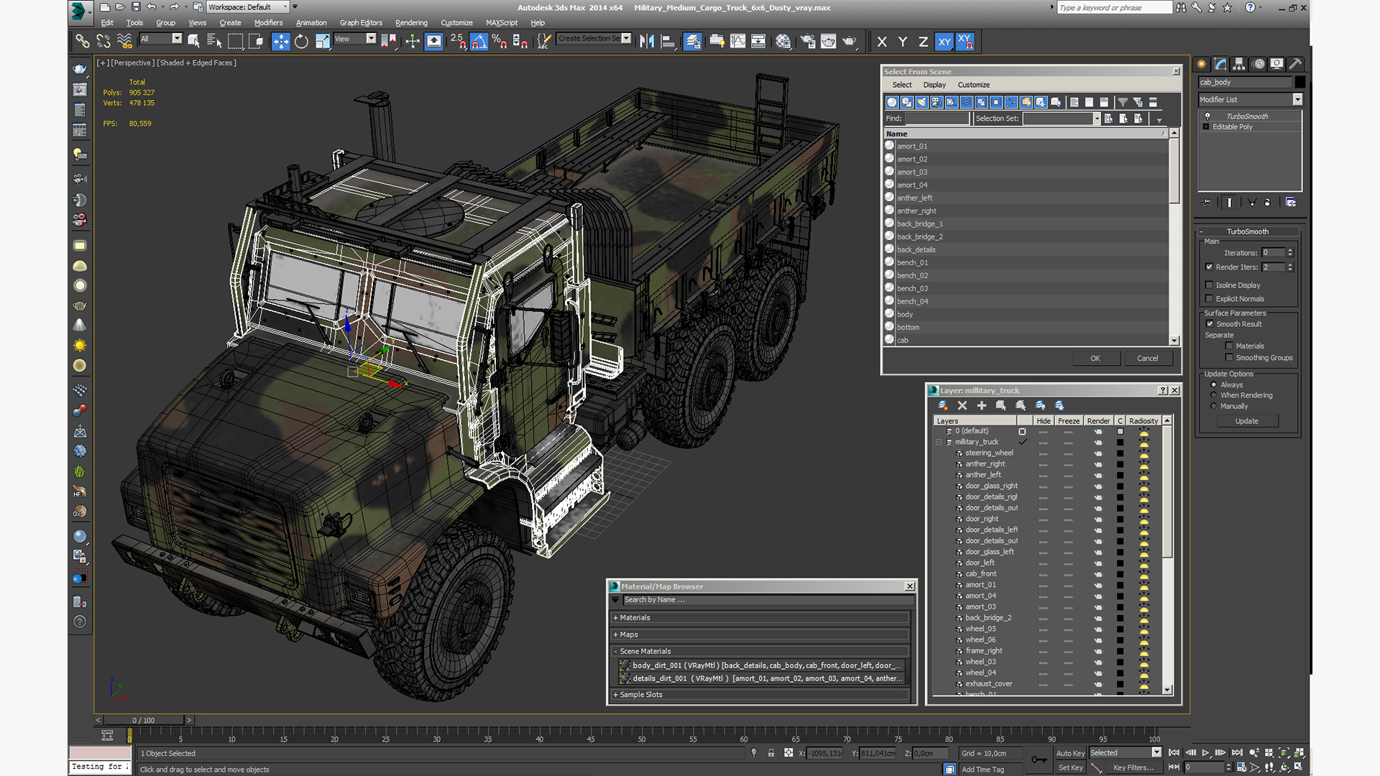1380x776 pixels.
Task: Enable the Explicit Normals checkbox
Action: point(1210,299)
